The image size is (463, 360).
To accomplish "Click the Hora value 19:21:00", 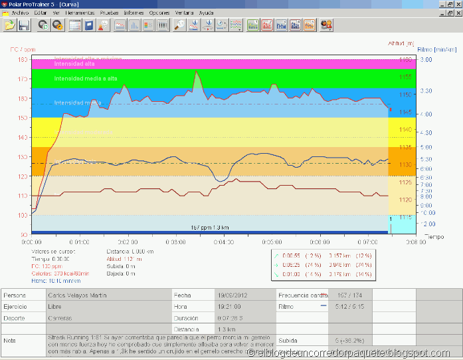I will 245,307.
